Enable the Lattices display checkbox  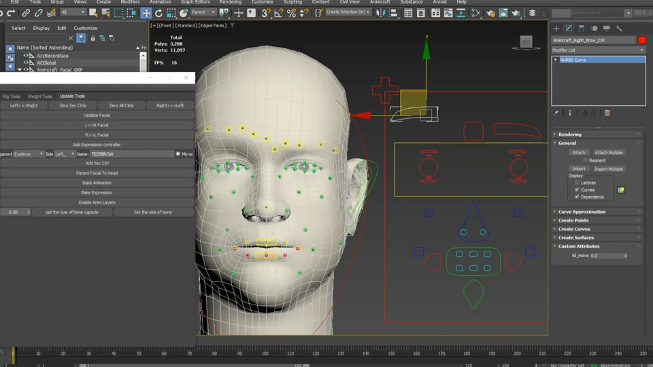click(577, 183)
